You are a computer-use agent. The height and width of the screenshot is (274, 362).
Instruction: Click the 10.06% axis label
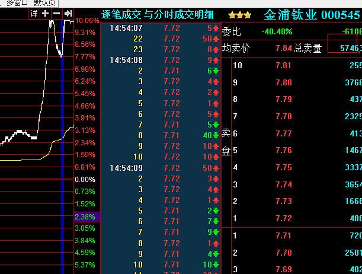(x=87, y=21)
